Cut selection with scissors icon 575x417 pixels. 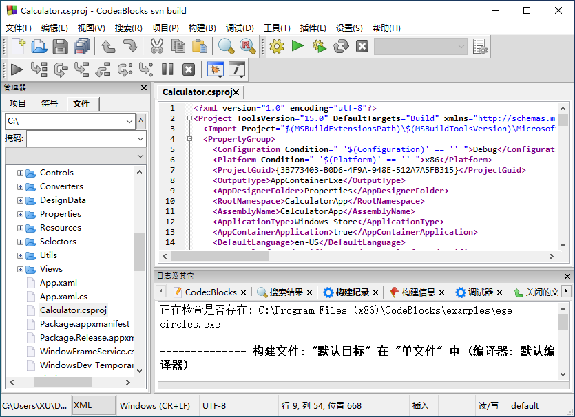point(156,47)
